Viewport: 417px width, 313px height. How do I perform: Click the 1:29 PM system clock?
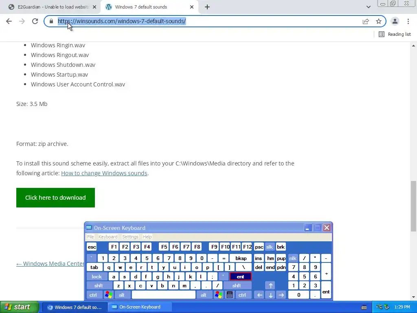(x=402, y=307)
